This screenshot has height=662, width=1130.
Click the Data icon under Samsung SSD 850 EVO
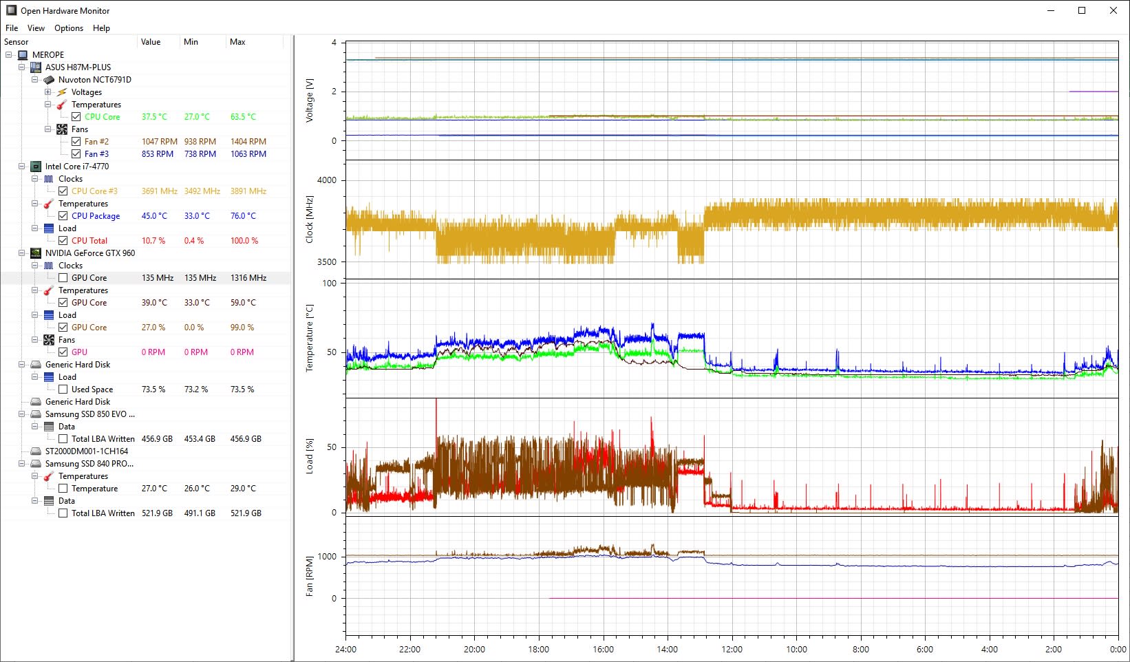click(x=49, y=427)
